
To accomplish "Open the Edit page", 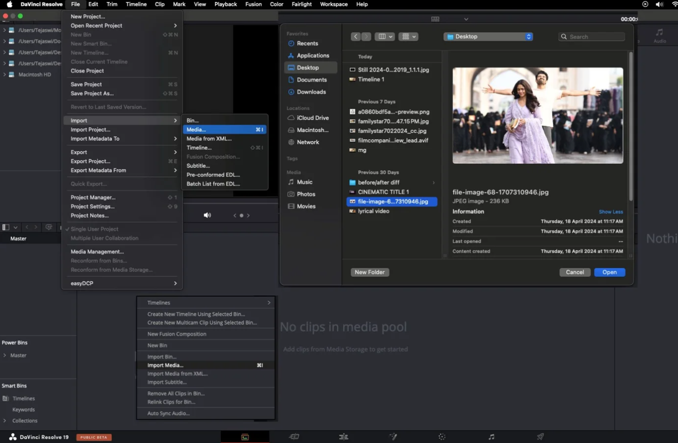I will 343,437.
